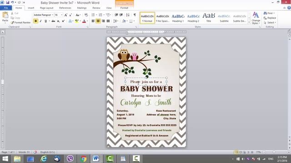This screenshot has height=163, width=291.
Task: Justify the paragraph text
Action: pyautogui.click(x=108, y=21)
